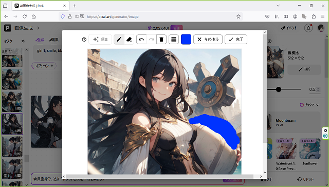Viewport: 329px width, 187px height.
Task: Collapse task panel with double chevron
Action: (x=23, y=41)
